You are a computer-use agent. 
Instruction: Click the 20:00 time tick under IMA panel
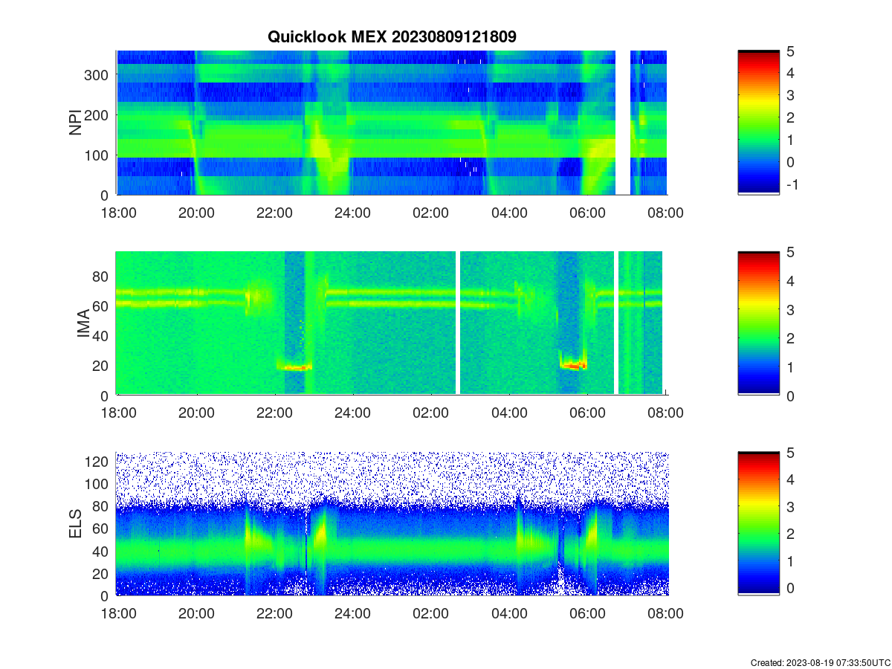click(196, 413)
